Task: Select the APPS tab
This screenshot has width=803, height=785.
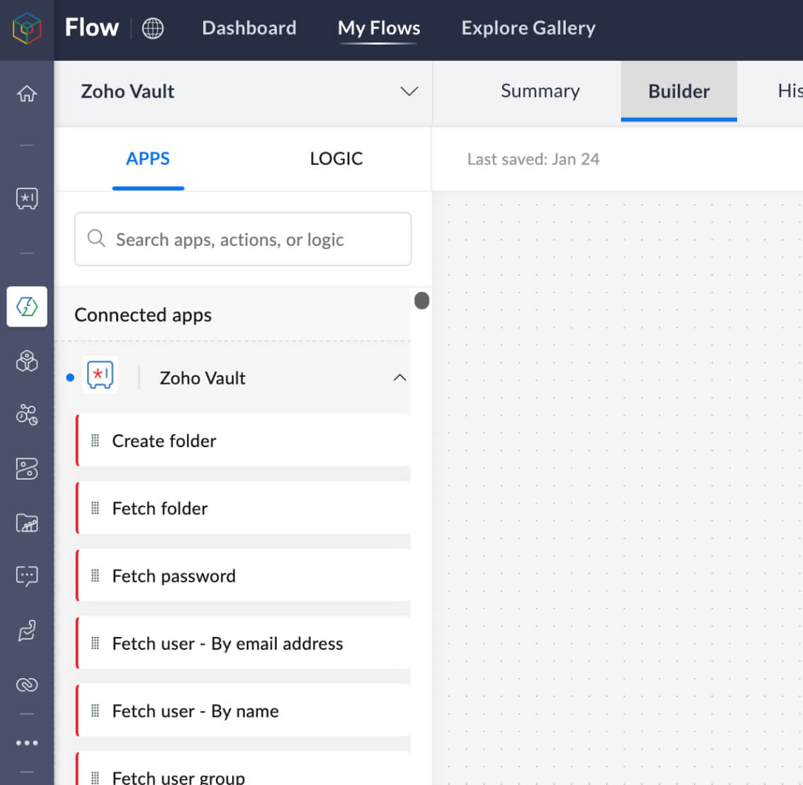Action: coord(148,159)
